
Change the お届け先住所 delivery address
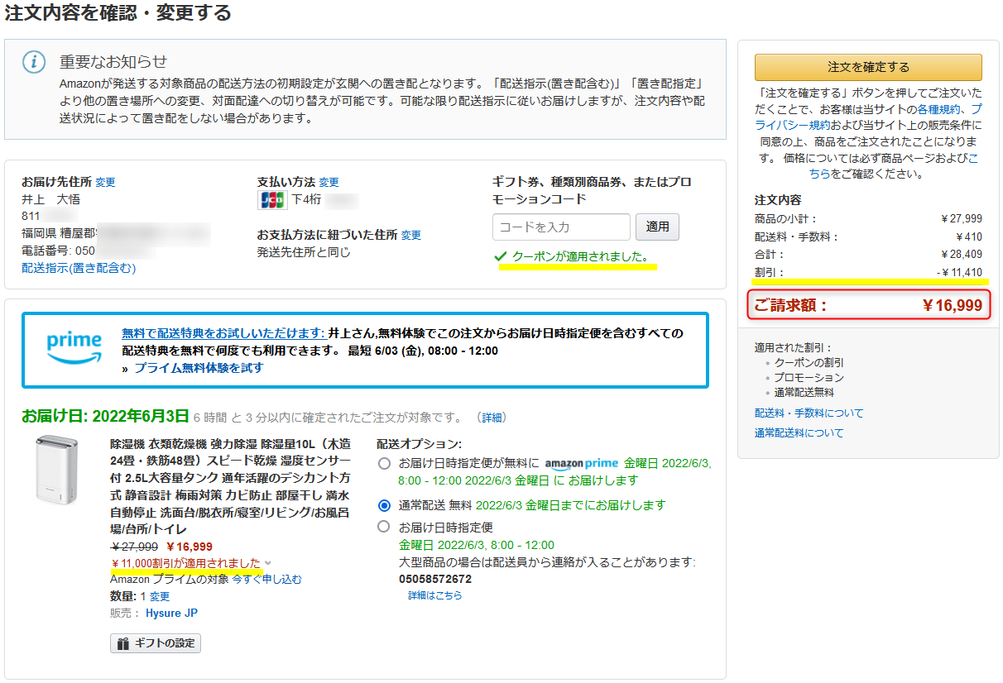coord(105,182)
